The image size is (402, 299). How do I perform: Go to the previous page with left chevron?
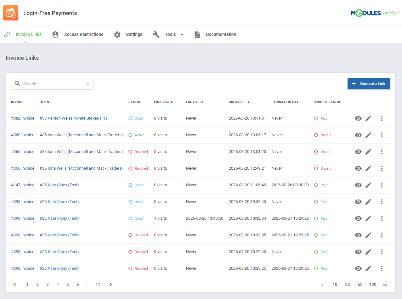(x=15, y=285)
